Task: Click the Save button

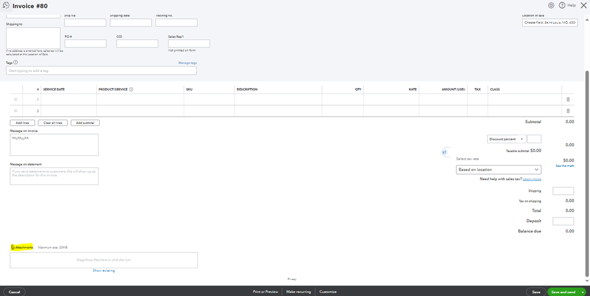Action: point(536,292)
